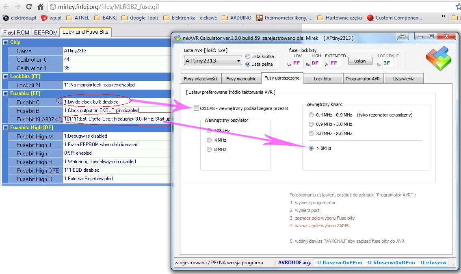
Task: Select 0.9 MHz - 3.0 MHz external crystal
Action: tap(311, 124)
